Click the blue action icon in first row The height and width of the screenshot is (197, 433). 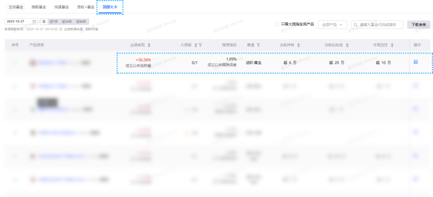[416, 62]
